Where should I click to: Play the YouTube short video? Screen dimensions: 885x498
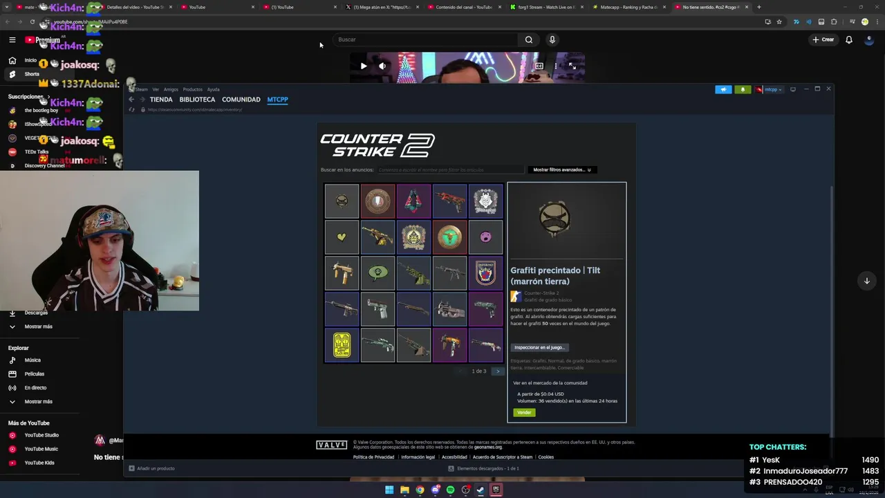coord(363,66)
